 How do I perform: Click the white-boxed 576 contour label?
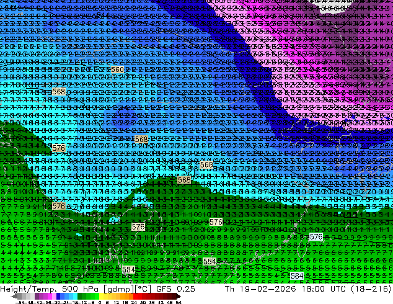(316, 236)
